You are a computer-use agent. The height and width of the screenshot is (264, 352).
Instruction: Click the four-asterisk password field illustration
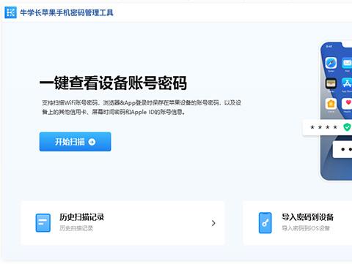pos(327,127)
